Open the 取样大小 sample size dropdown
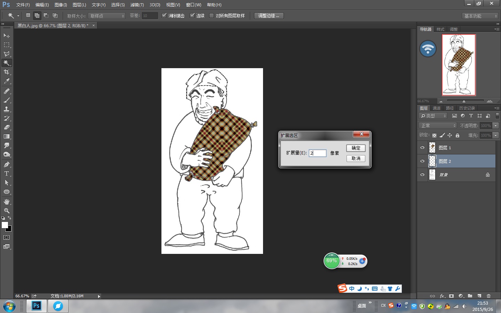Screen dimensions: 501x313 point(107,16)
